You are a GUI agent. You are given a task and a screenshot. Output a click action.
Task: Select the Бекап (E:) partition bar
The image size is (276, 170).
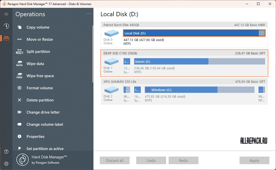(200, 61)
